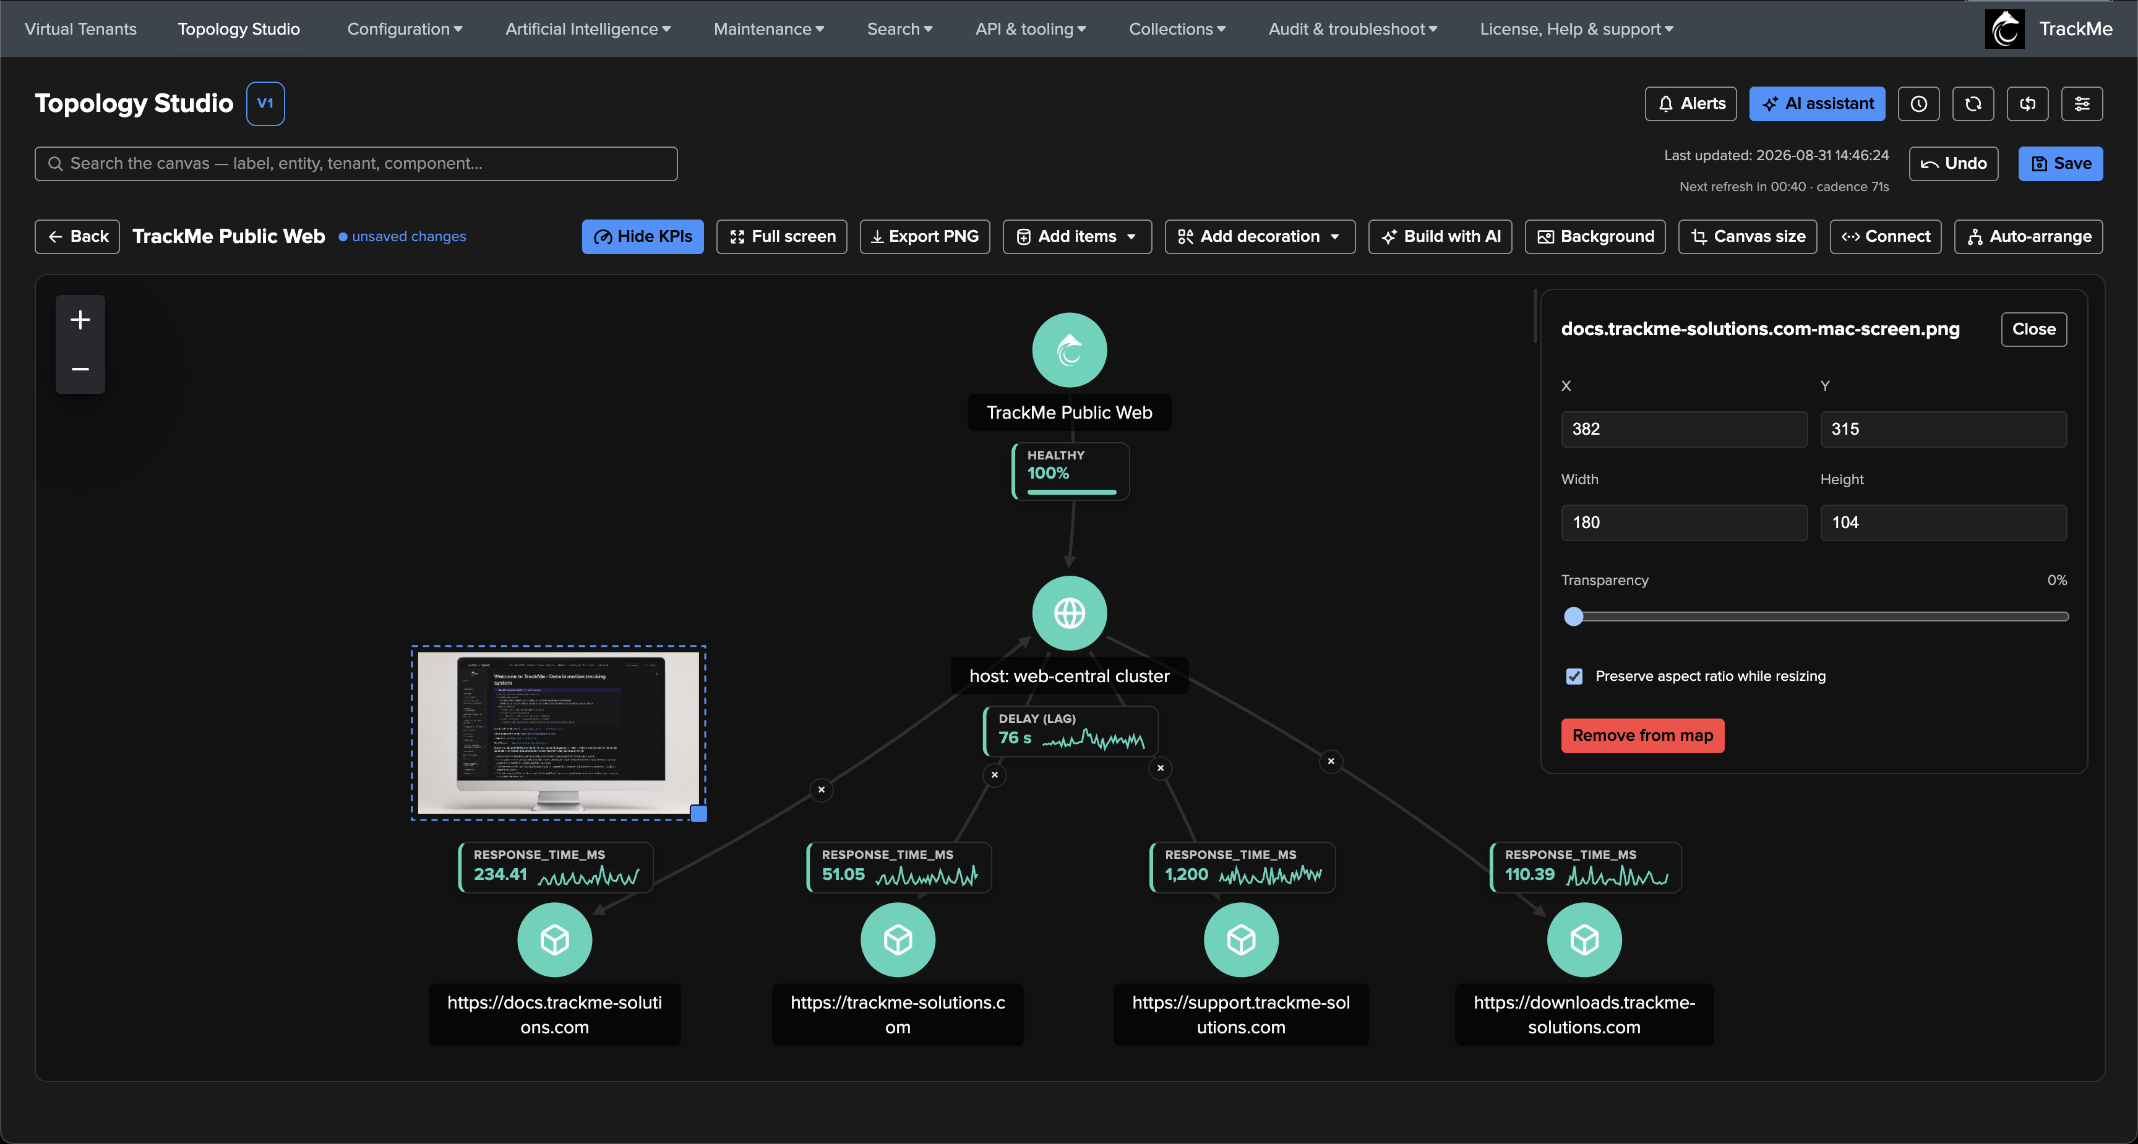Select the TrackMe Public Web root node icon

coord(1069,350)
